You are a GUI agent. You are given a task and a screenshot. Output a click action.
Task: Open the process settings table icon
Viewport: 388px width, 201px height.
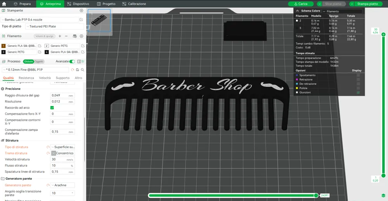pos(79,62)
